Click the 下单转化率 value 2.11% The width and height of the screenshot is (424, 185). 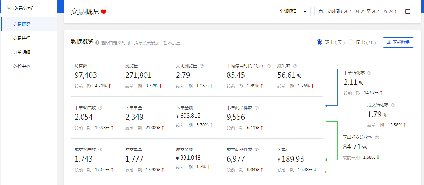pos(353,83)
